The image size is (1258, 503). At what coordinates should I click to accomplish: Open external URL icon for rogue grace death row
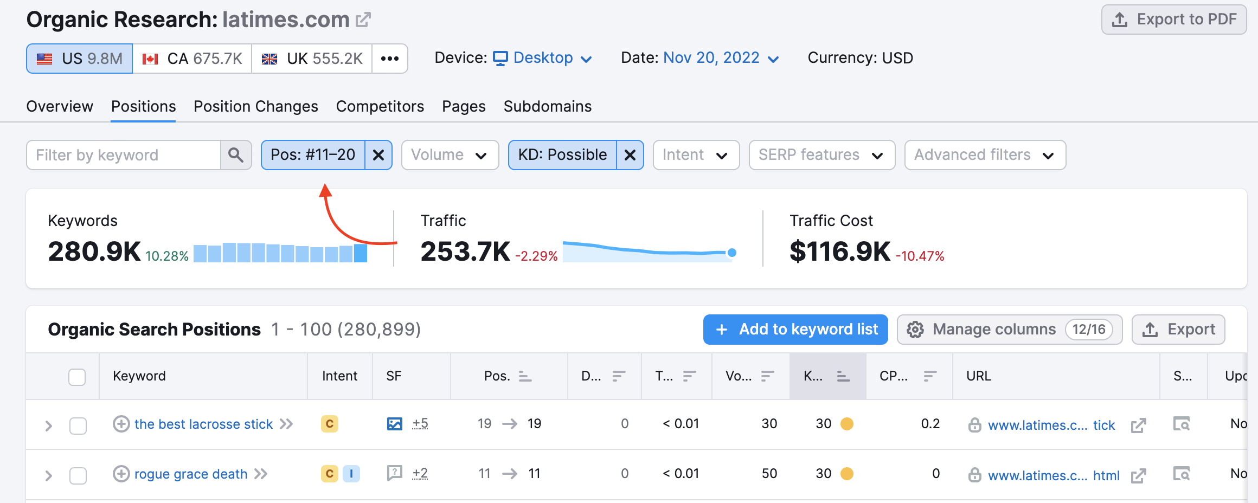point(1138,476)
